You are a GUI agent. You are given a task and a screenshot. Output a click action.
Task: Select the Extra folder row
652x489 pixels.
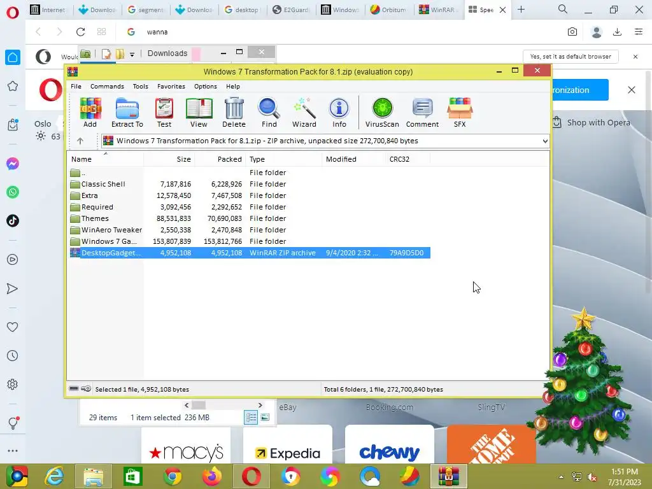click(x=250, y=195)
